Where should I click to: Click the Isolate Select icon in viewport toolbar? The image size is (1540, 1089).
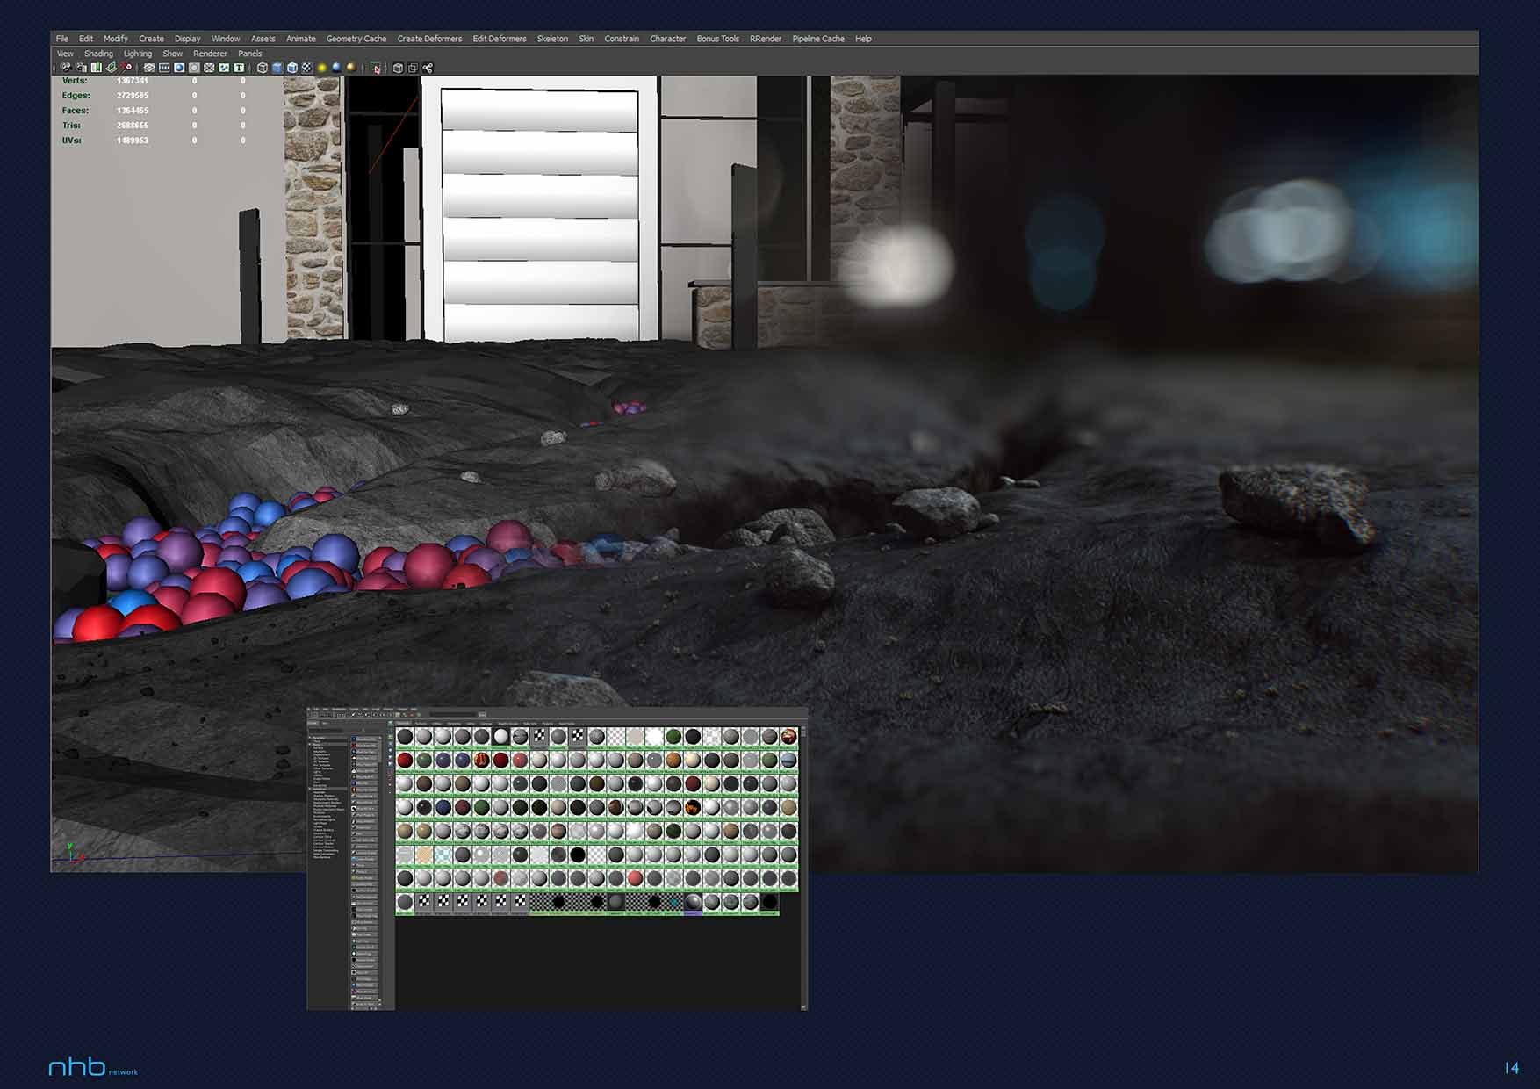tap(376, 68)
